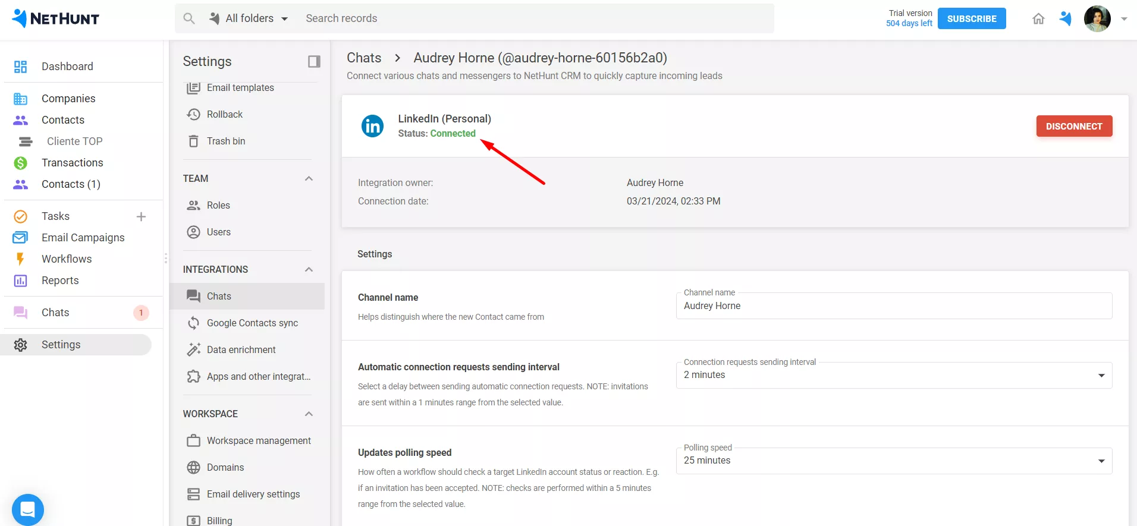Image resolution: width=1137 pixels, height=526 pixels.
Task: Click the NetHunt megaphone icon beside the avatar
Action: point(1065,18)
